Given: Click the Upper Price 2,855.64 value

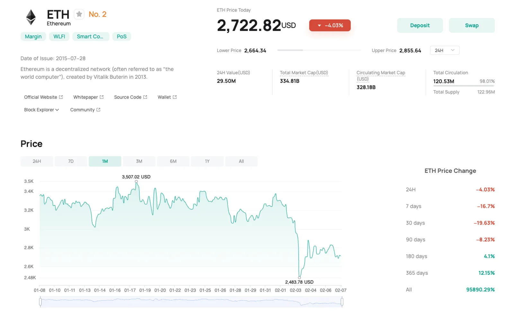Looking at the screenshot, I should tap(410, 50).
